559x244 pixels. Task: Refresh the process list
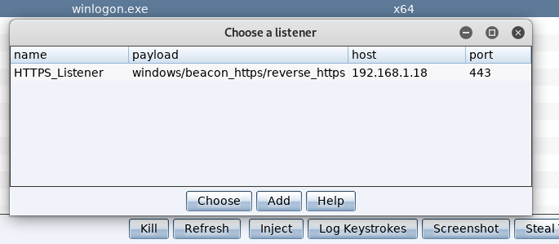pos(207,229)
